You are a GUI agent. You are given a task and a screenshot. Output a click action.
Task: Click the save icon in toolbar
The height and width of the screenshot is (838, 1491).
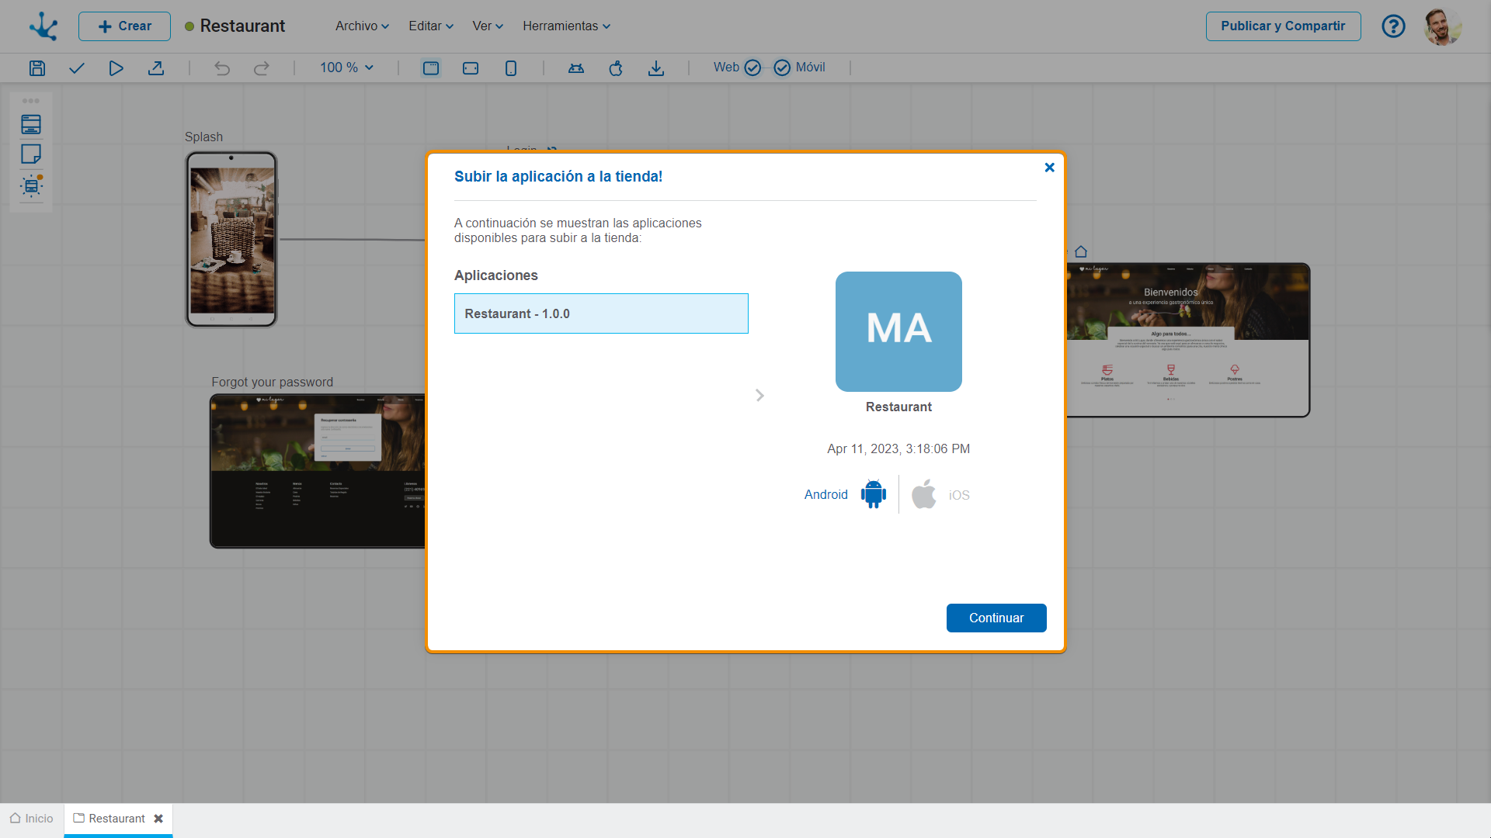click(x=37, y=68)
